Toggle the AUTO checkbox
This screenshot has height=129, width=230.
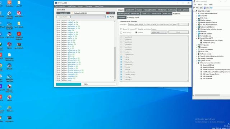click(108, 17)
